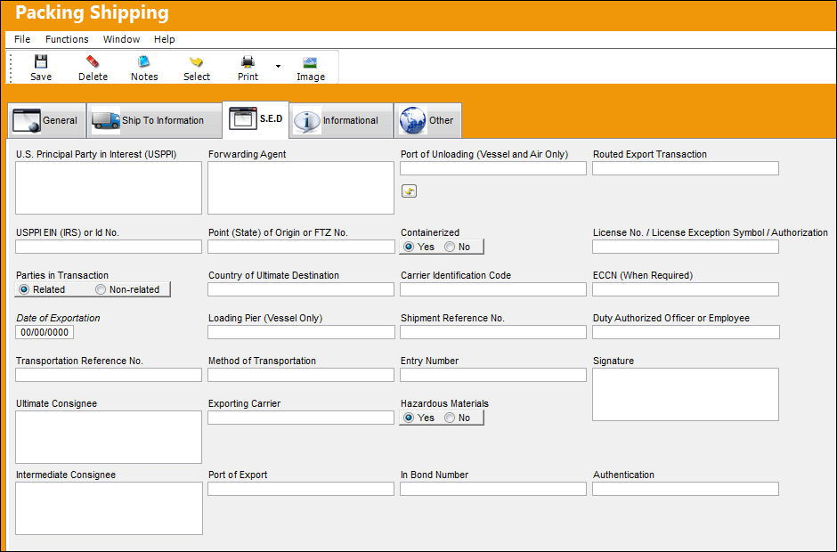The image size is (837, 552).
Task: Click the U.S. Principal Party in Interest text box
Action: coord(109,188)
